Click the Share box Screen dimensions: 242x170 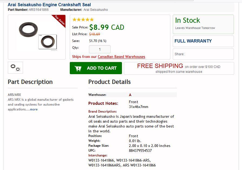[203, 54]
